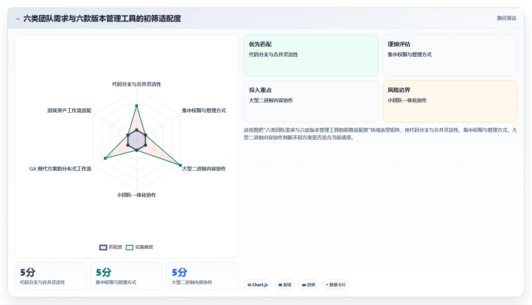Click the chart icon on the Chart.js chip
This screenshot has height=305, width=532.
(x=249, y=285)
